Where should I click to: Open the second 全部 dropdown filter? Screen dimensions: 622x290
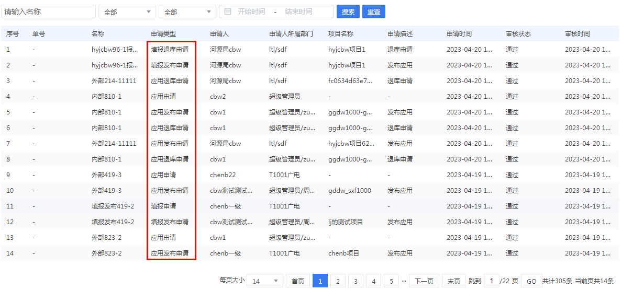coord(187,11)
